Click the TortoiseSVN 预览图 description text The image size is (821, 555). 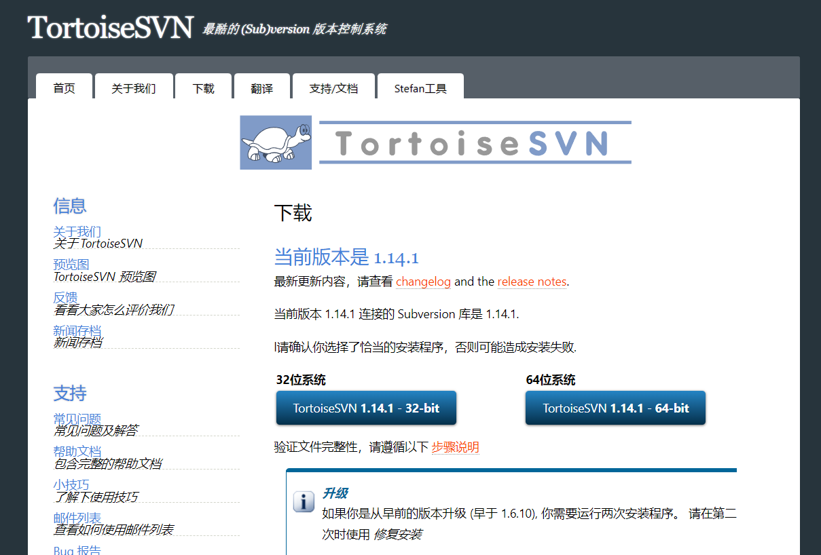[105, 277]
